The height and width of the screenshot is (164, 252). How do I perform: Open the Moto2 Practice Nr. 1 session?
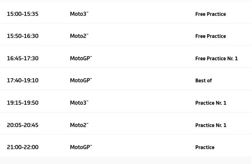tap(211, 125)
